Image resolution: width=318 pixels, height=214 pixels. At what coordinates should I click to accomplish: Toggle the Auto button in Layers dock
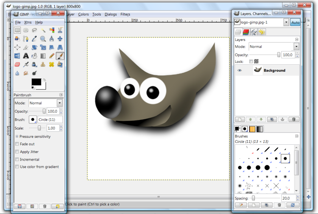pos(295,22)
